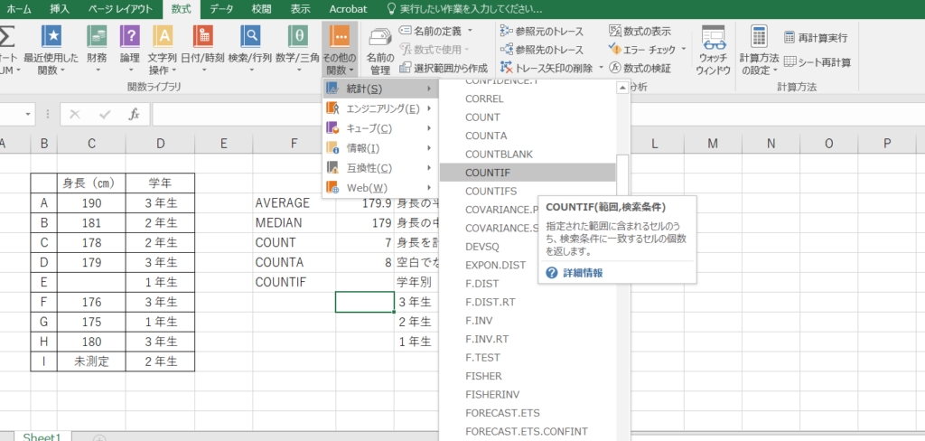Expand キューブ(C) submenu
Image resolution: width=925 pixels, height=441 pixels.
(380, 128)
